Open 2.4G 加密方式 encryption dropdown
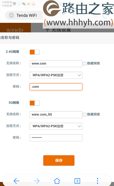This screenshot has width=114, height=186. point(56,75)
